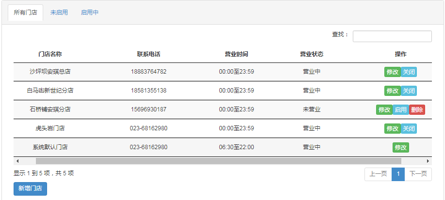Click 修改 for 白马凼新世纪分店

(393, 91)
